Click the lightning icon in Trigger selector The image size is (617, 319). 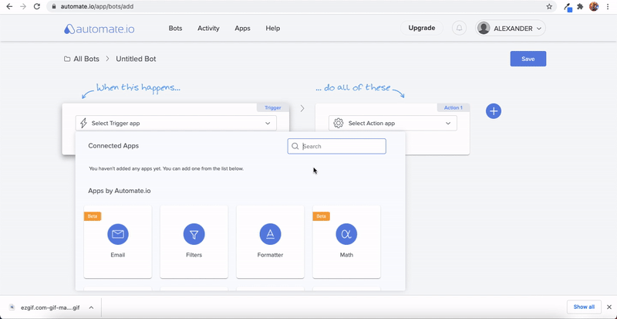pyautogui.click(x=83, y=123)
